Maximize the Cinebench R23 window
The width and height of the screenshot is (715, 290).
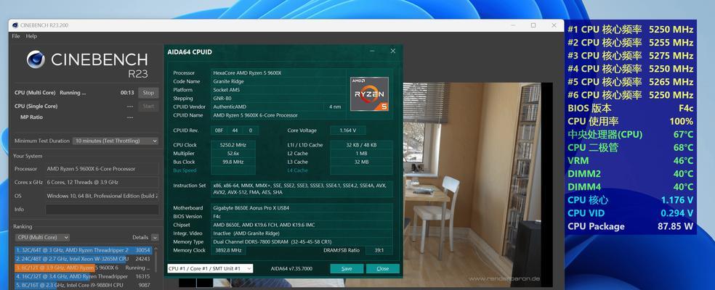pos(533,25)
